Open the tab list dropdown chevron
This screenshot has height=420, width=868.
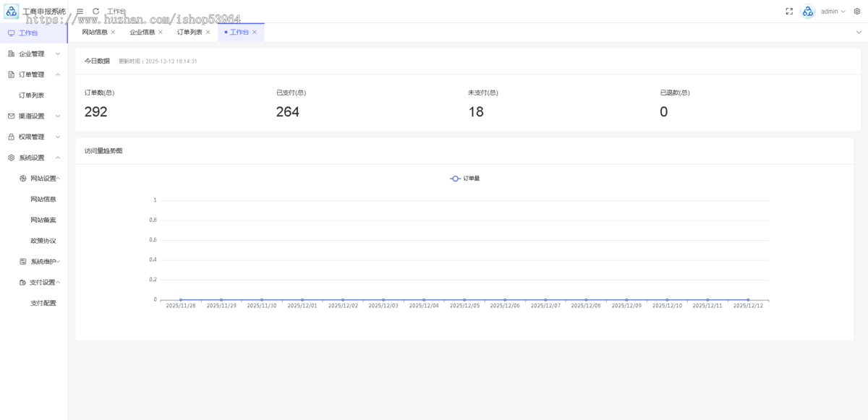click(x=859, y=33)
